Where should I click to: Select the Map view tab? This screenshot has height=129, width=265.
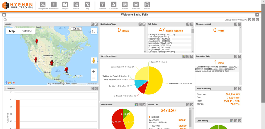12,31
